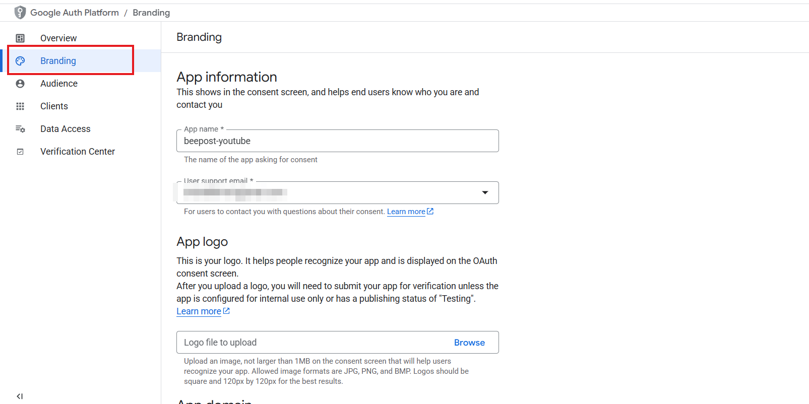
Task: Click the Logo file to upload field
Action: (338, 343)
